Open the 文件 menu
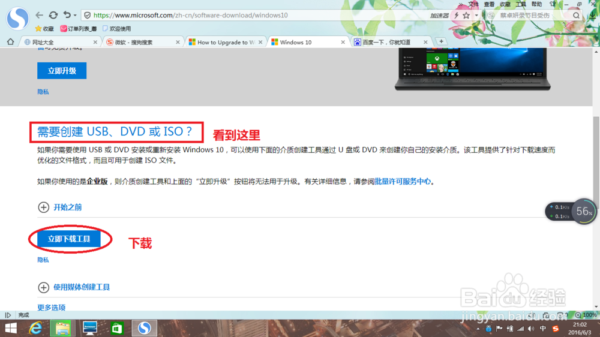 coord(473,4)
